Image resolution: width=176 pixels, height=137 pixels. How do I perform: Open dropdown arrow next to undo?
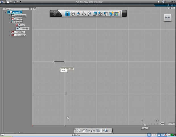[20, 2]
